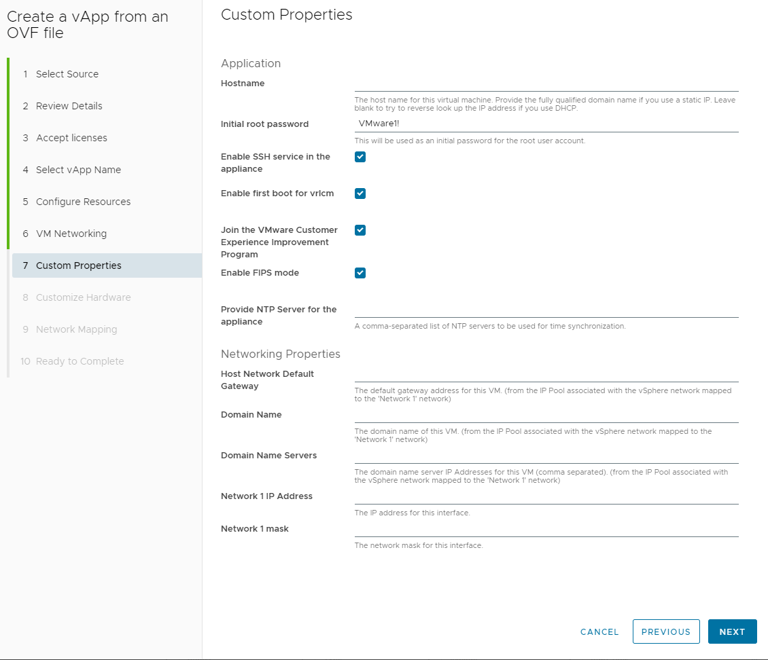Go back to step 3 Accept licenses

coord(71,138)
